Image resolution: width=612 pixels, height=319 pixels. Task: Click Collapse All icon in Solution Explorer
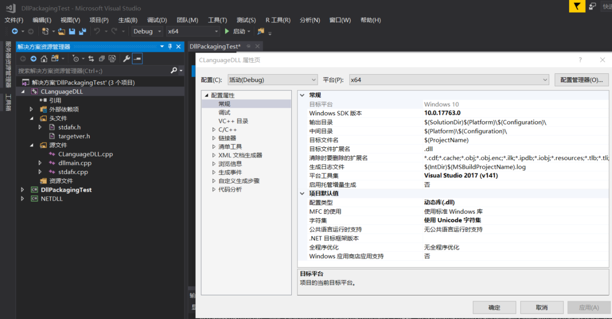102,59
